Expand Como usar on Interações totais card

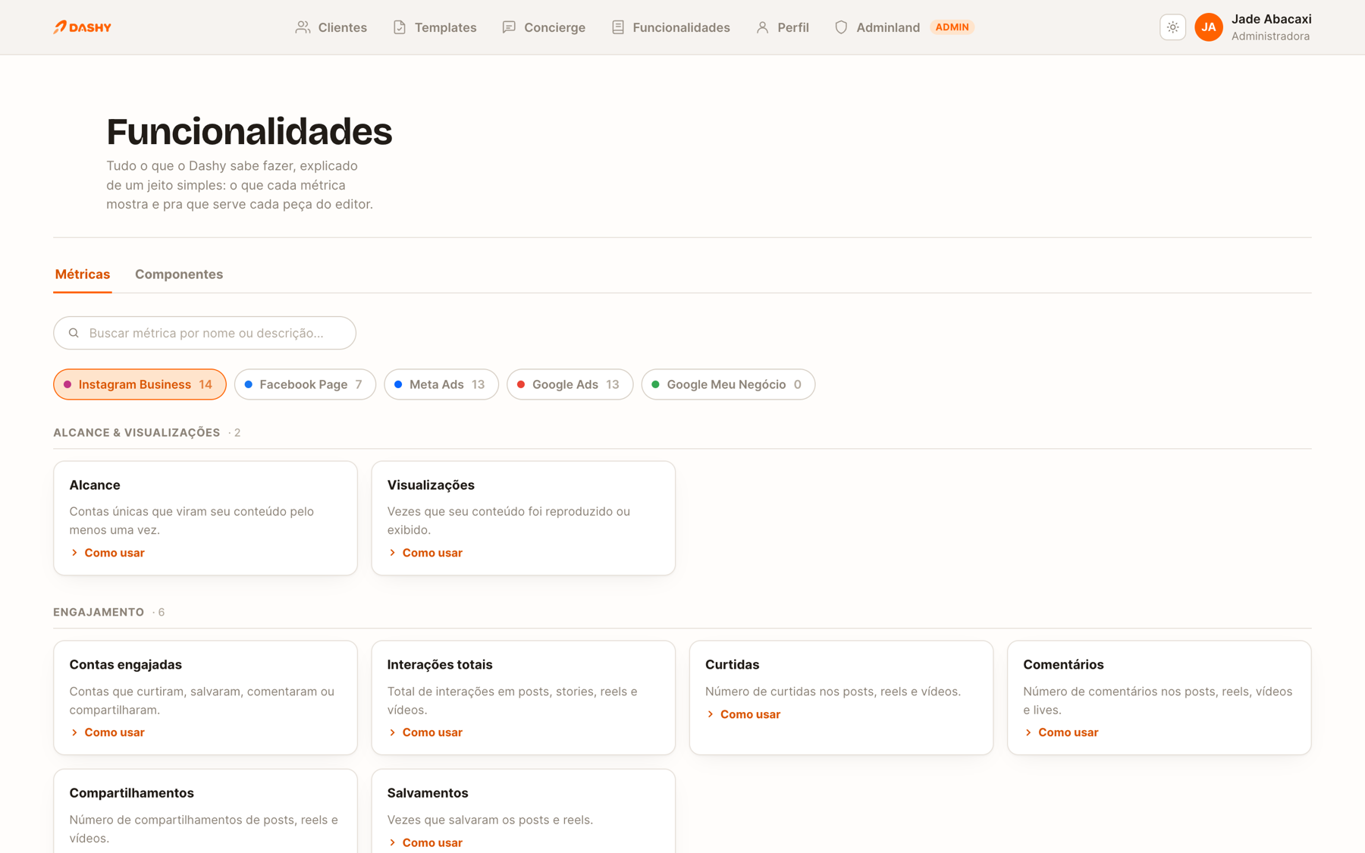425,732
